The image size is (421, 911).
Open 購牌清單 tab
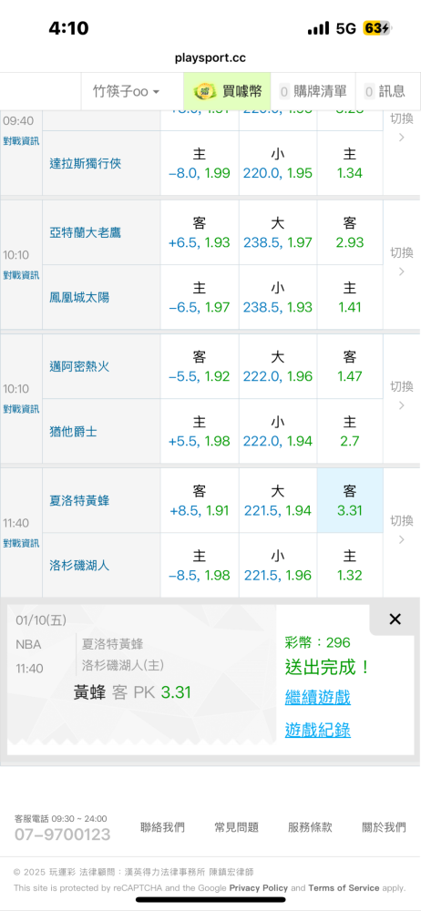(313, 91)
